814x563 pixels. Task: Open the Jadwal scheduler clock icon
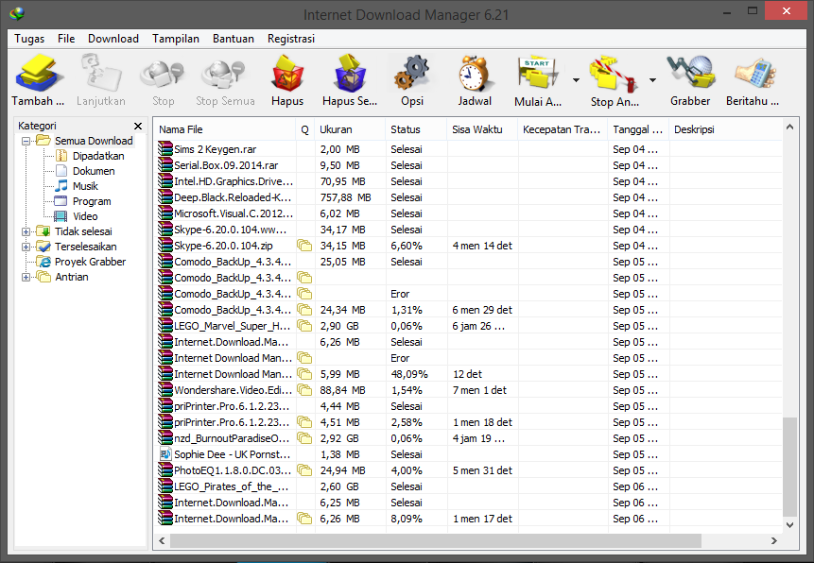coord(474,74)
